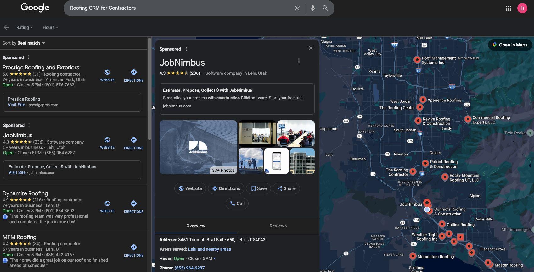Image resolution: width=534 pixels, height=272 pixels.
Task: Open the Google apps grid
Action: tap(508, 8)
